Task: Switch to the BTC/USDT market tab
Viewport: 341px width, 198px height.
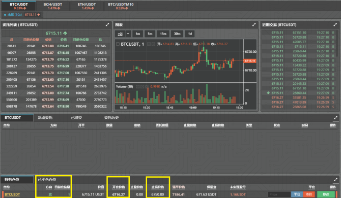Action: click(19, 6)
